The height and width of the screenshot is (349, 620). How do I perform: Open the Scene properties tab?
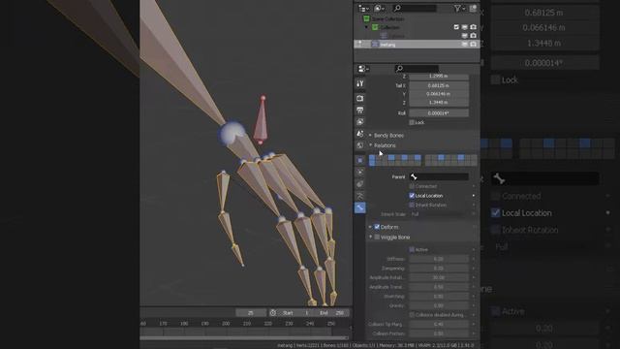pyautogui.click(x=359, y=134)
